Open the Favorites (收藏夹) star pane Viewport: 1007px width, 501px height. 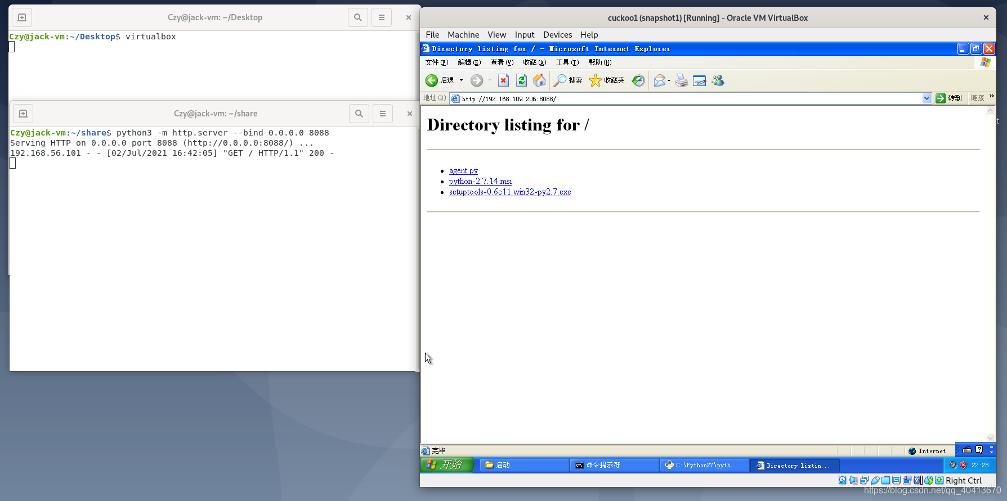(607, 80)
